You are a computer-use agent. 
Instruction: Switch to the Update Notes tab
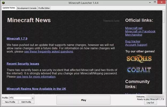point(9,8)
